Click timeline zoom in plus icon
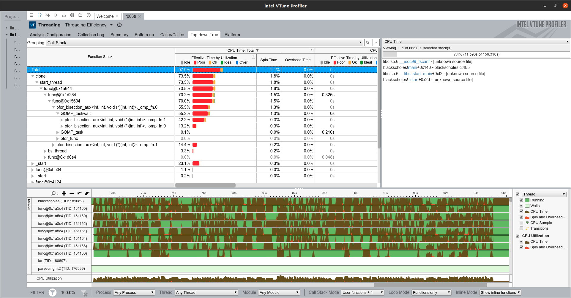Viewport: 571px width, 298px height. pos(64,193)
